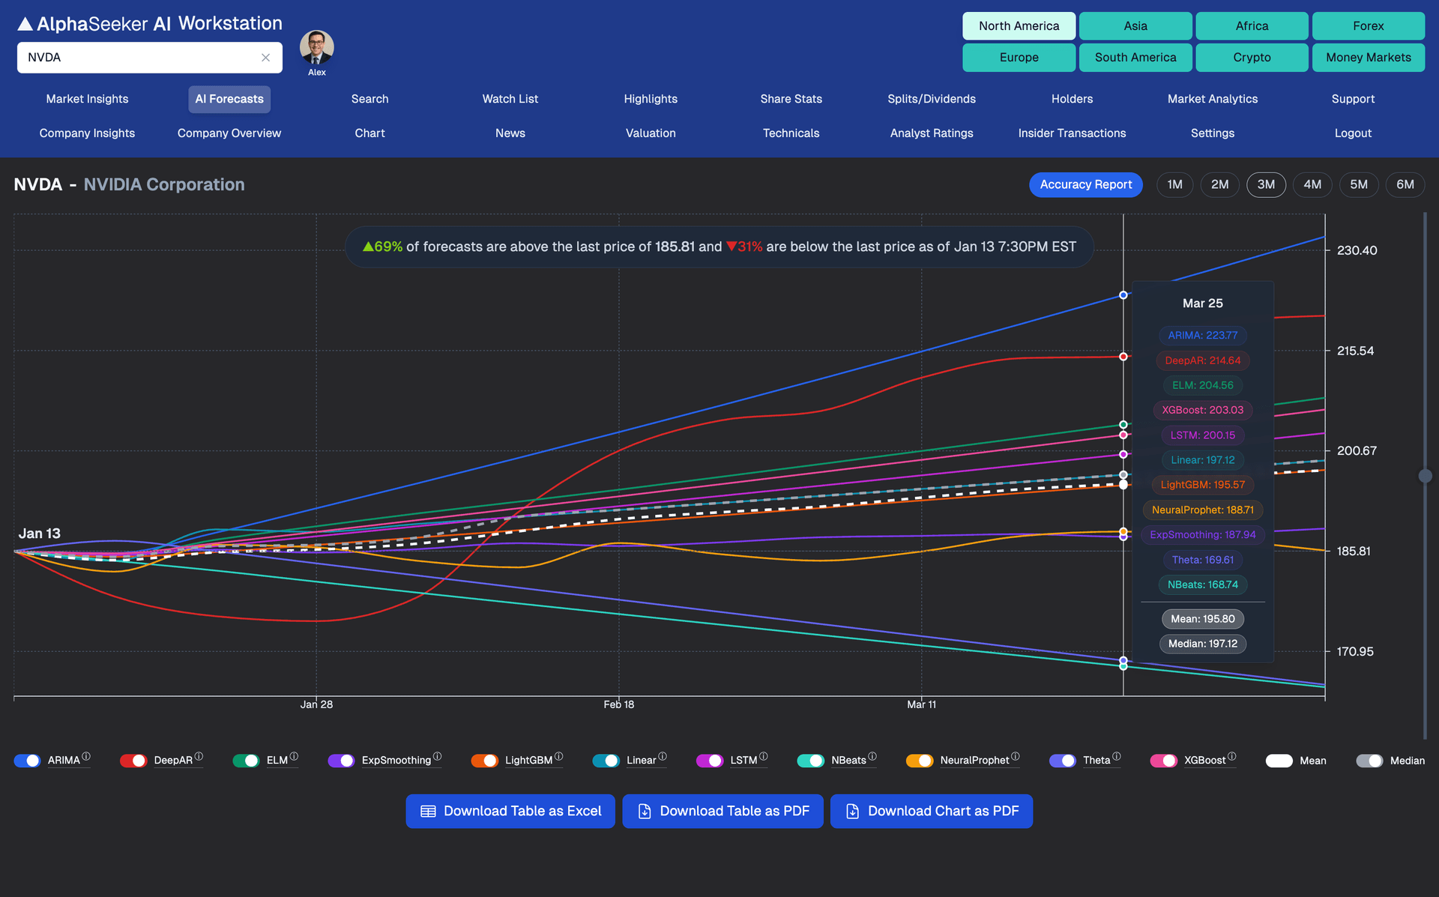1439x897 pixels.
Task: Click inside the ticker search field
Action: 135,57
